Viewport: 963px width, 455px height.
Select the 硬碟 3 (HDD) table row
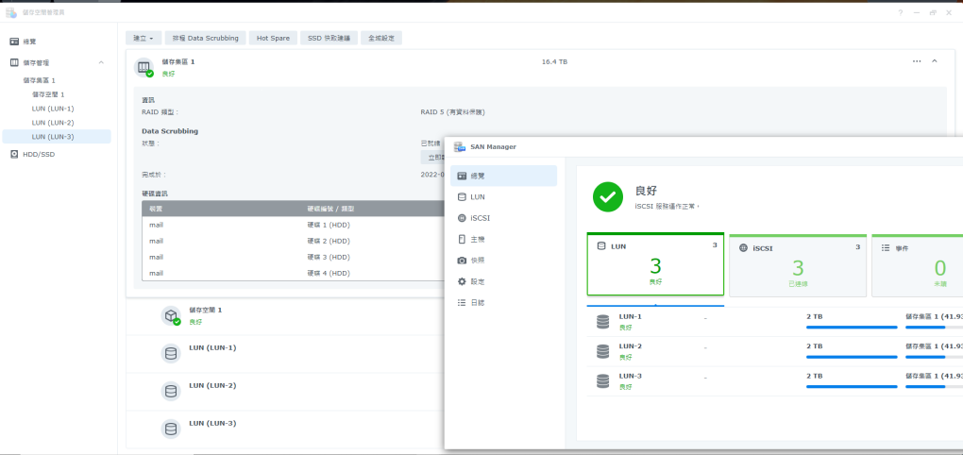coord(293,257)
